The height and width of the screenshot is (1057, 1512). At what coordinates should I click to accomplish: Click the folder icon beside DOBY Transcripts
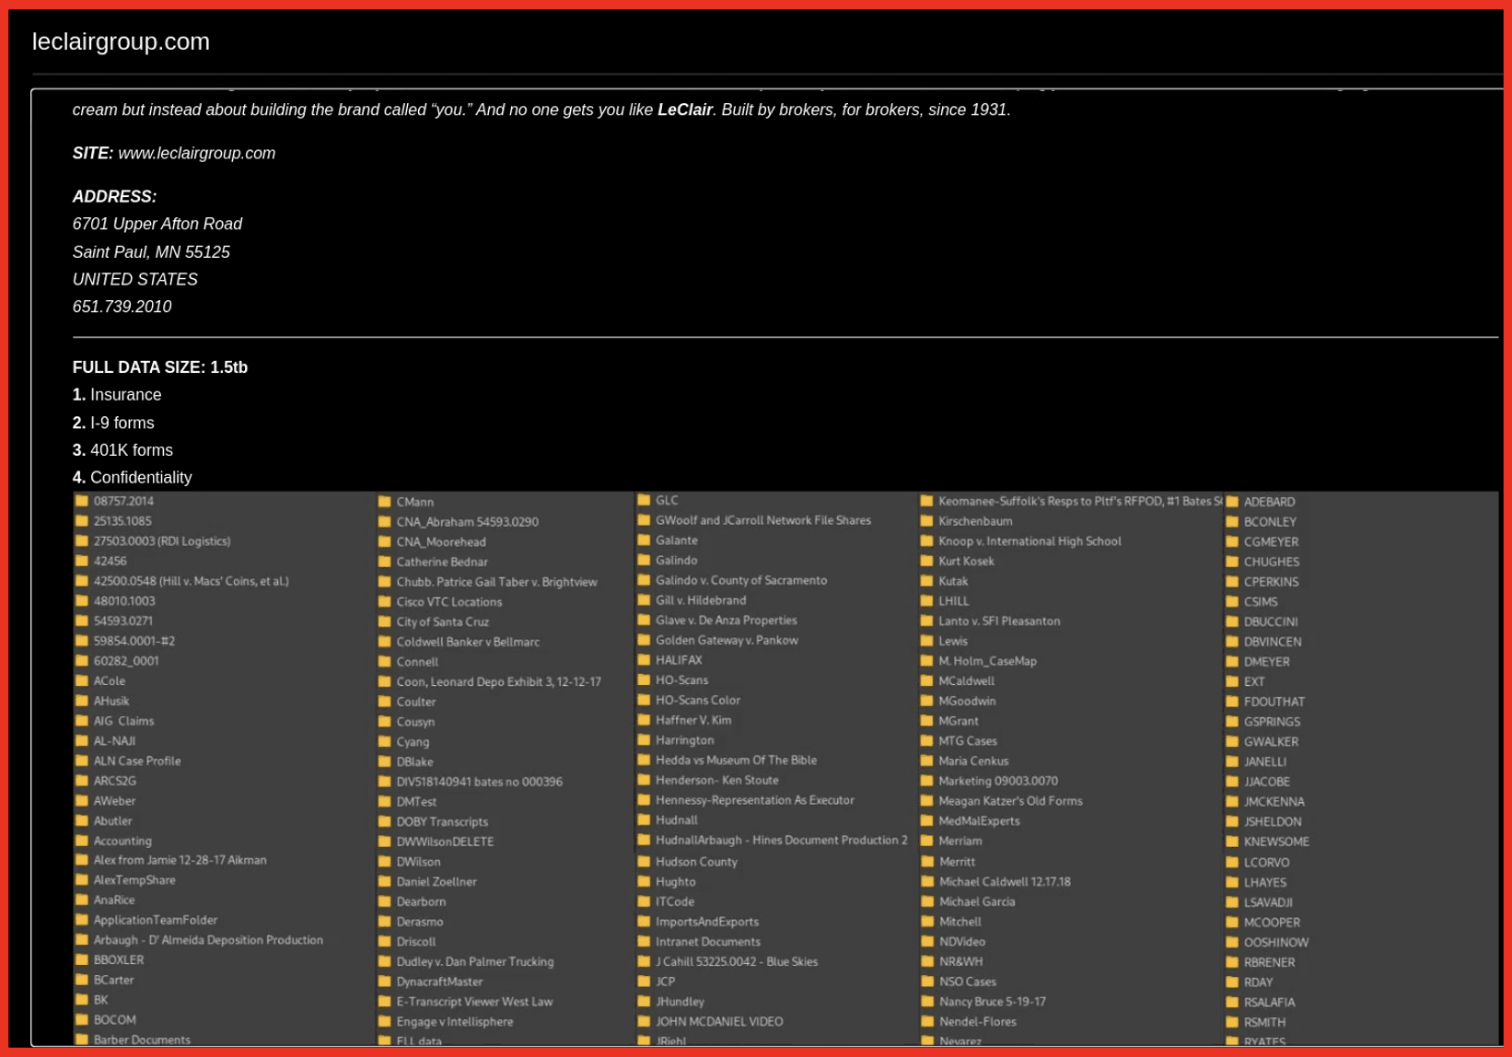385,821
